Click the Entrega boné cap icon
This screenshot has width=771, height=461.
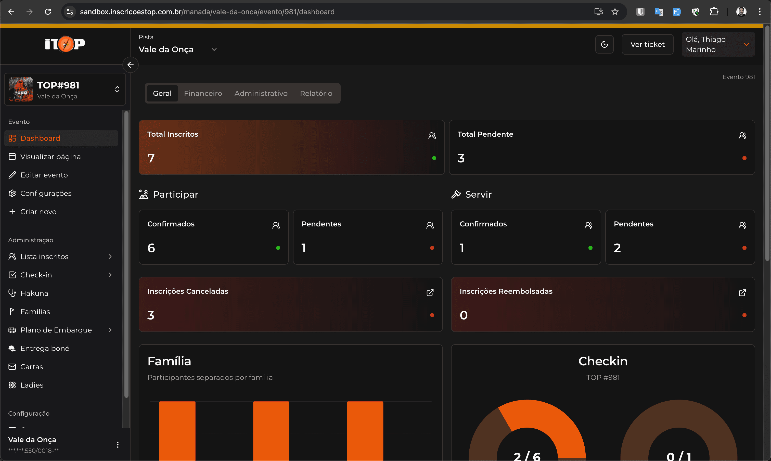click(12, 348)
